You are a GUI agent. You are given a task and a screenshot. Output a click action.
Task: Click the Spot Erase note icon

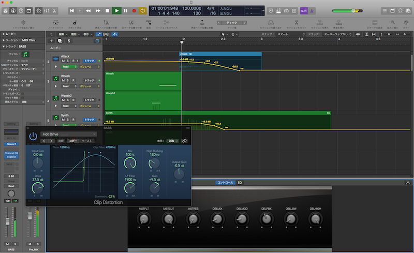click(x=75, y=23)
